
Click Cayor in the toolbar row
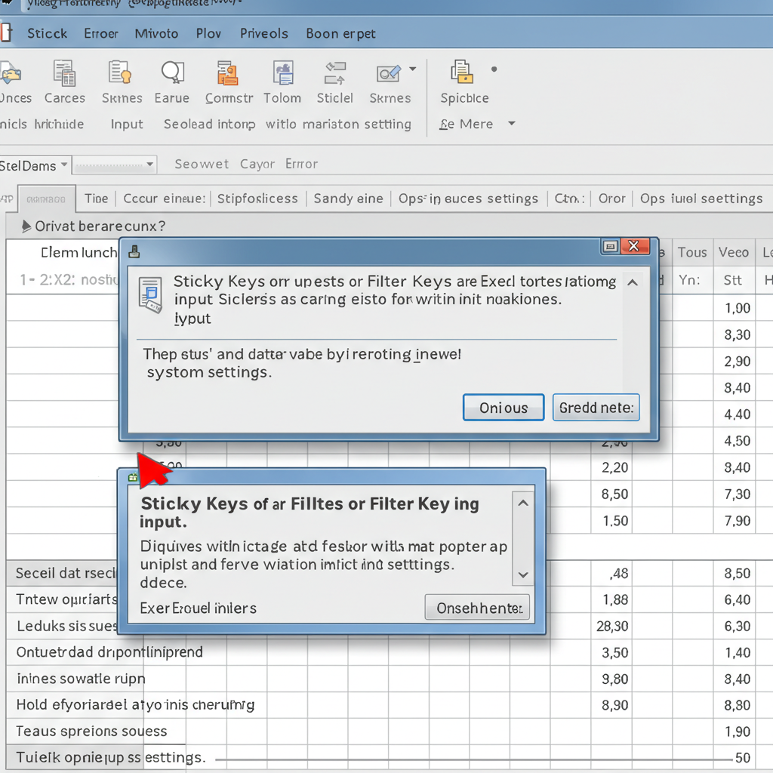click(257, 164)
